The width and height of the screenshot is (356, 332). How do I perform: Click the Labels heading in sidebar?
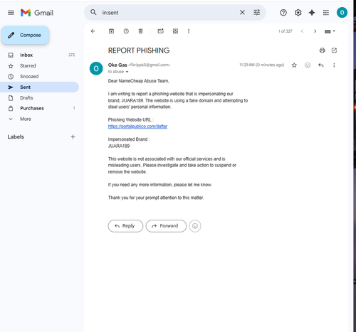16,136
